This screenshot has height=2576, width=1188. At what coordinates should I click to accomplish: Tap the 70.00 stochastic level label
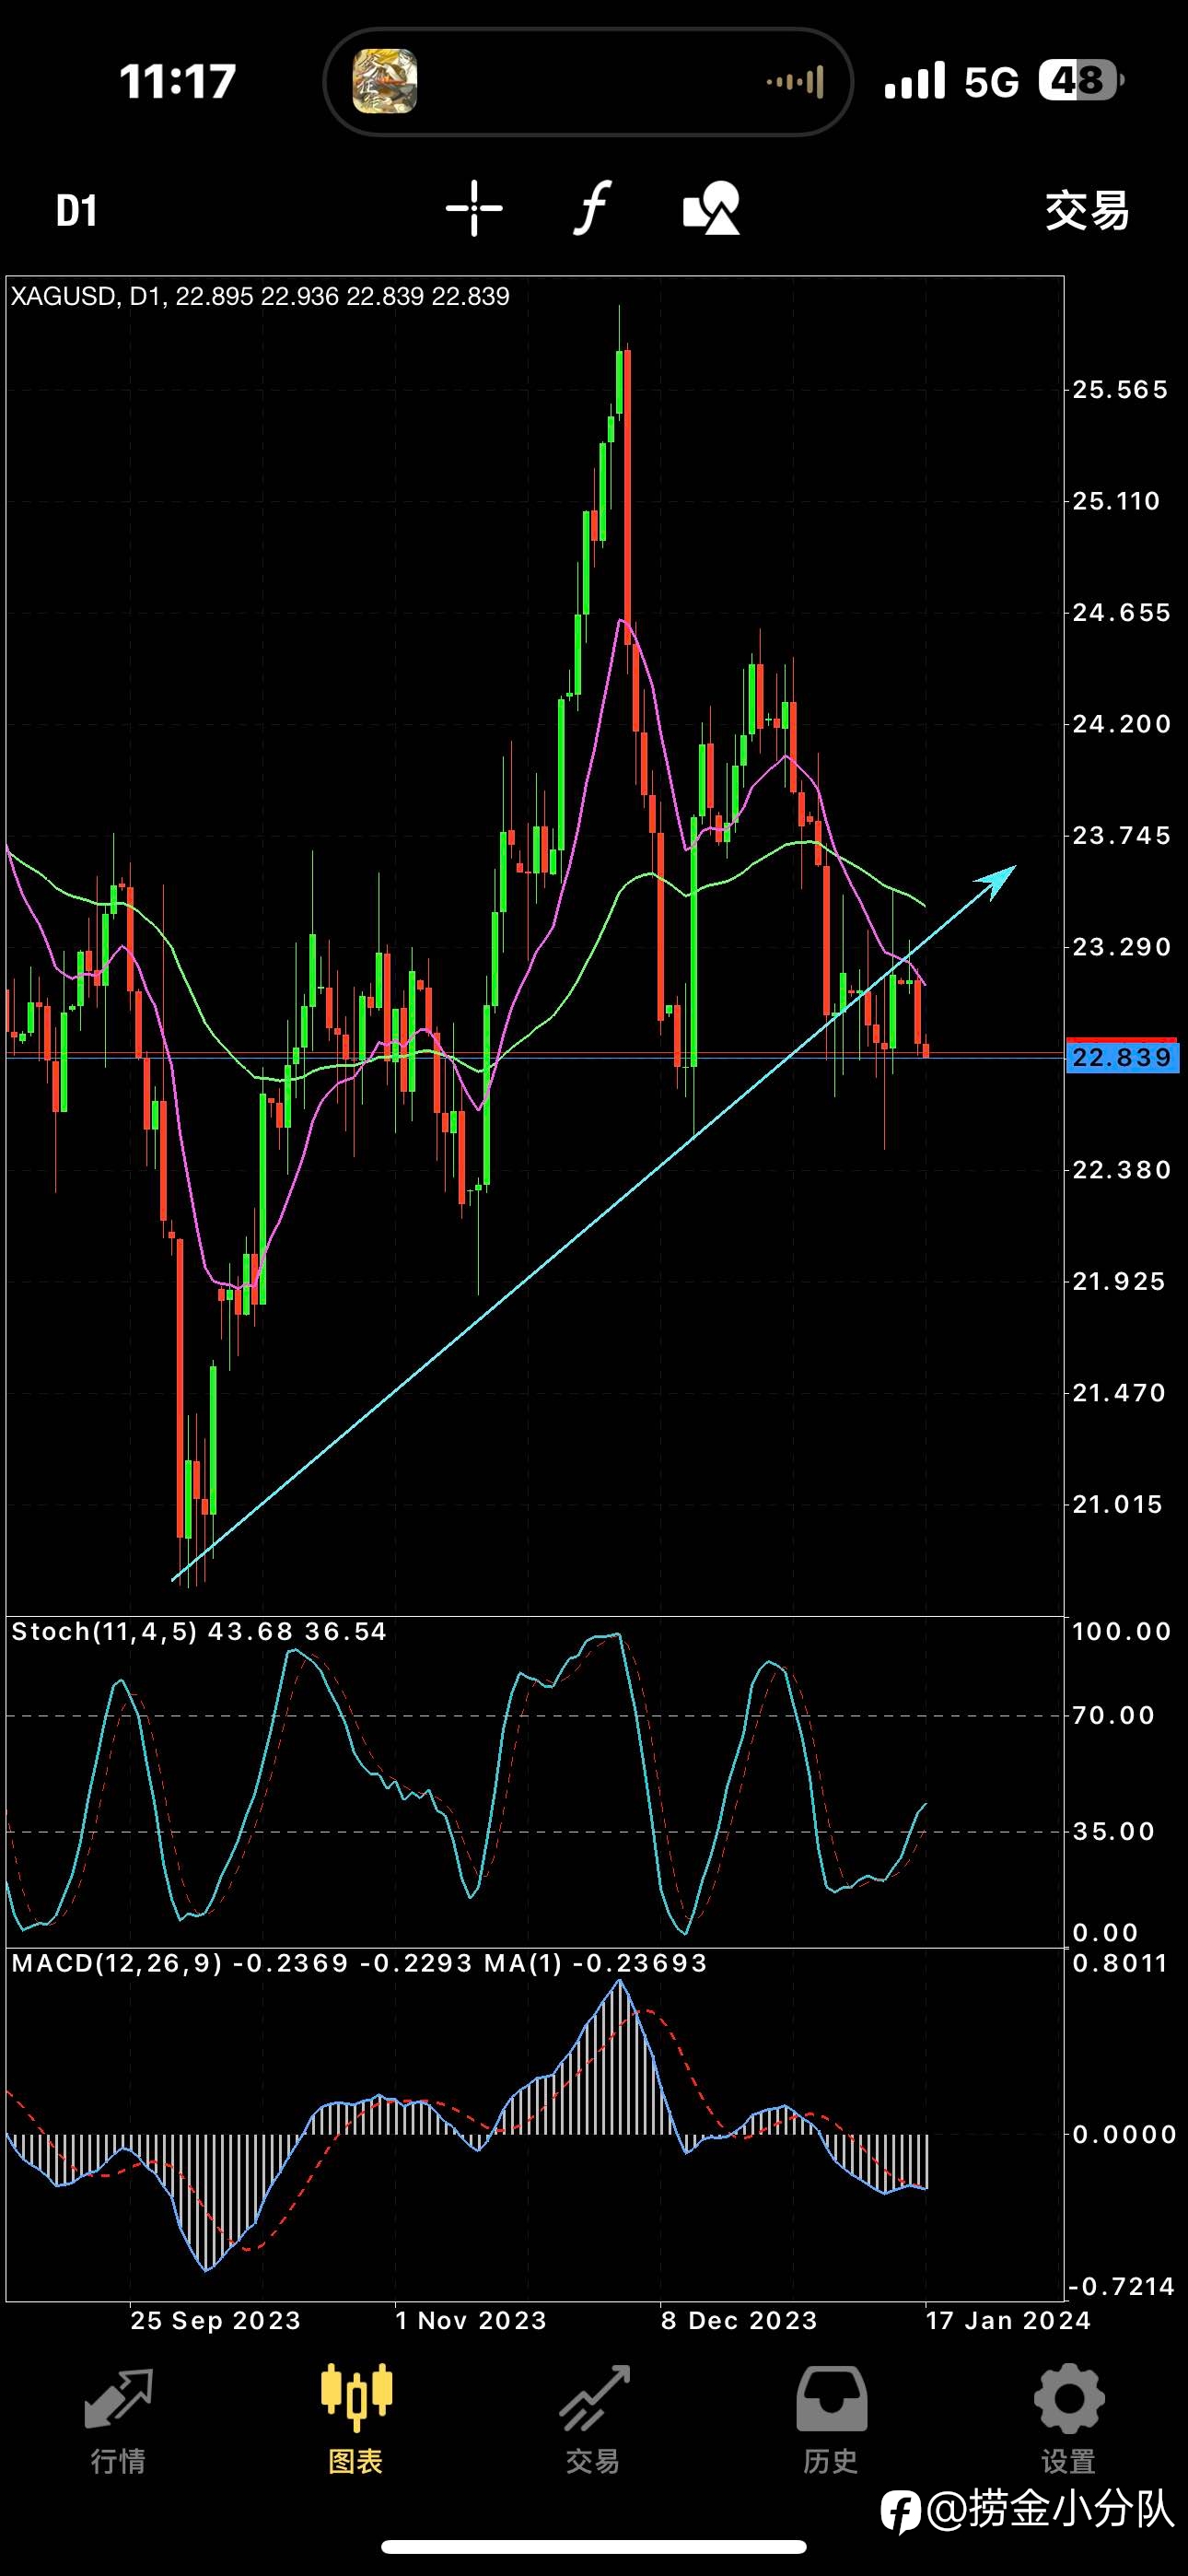[1114, 1715]
